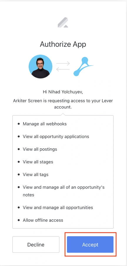Select the Allow offline access permission
The image size is (127, 266).
coord(43,220)
